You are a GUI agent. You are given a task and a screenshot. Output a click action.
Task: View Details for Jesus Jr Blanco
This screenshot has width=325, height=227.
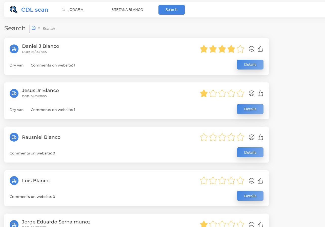point(250,109)
